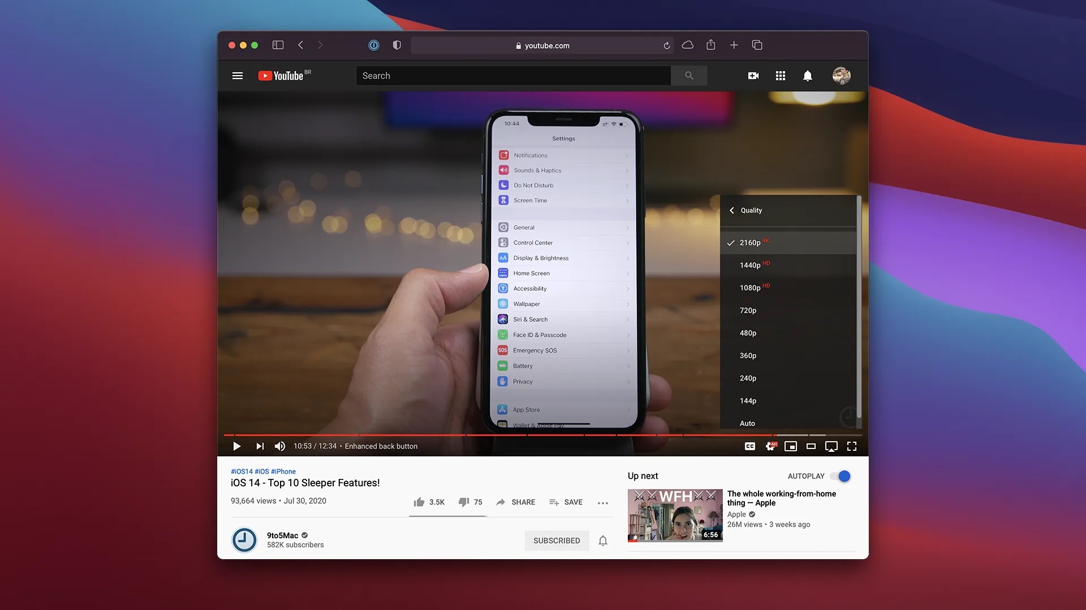Click the closed captions CC icon

pyautogui.click(x=751, y=446)
